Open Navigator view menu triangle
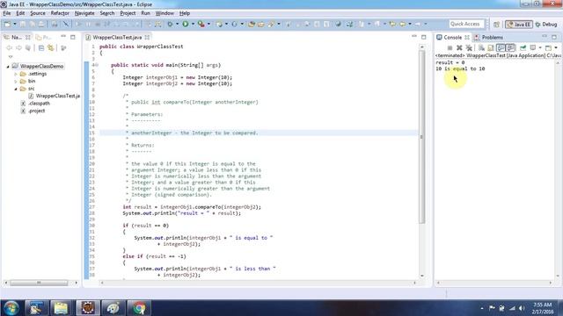Image resolution: width=563 pixels, height=316 pixels. click(10, 56)
